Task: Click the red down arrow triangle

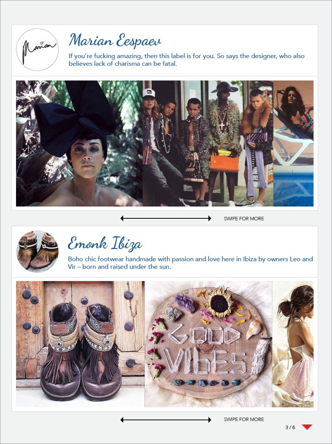Action: pos(307,427)
